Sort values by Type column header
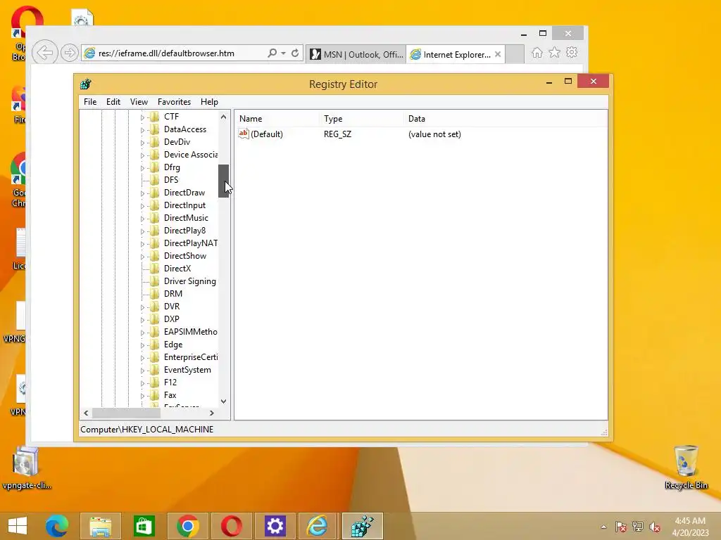This screenshot has width=721, height=540. click(x=361, y=118)
